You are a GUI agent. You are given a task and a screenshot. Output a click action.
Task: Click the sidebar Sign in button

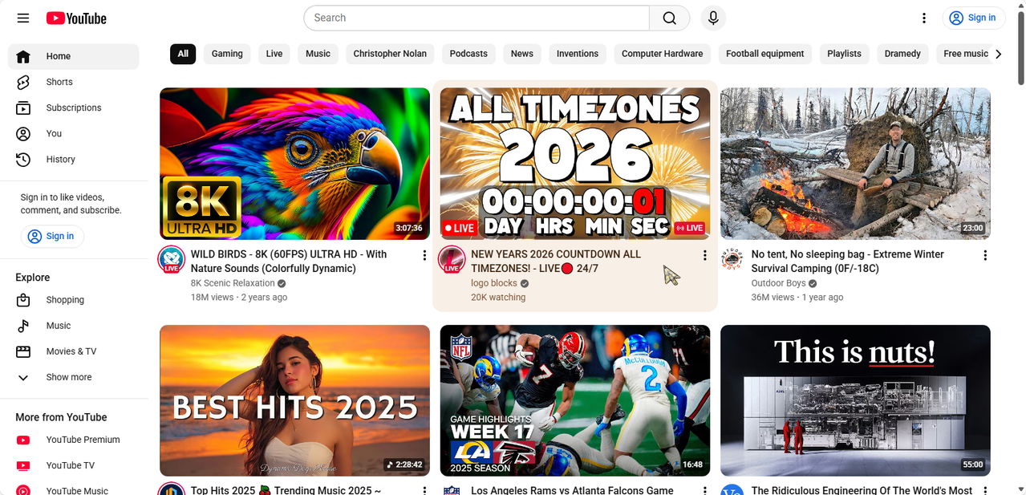[52, 236]
